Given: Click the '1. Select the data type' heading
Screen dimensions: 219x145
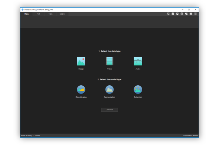Looking at the screenshot, I should pos(109,51).
